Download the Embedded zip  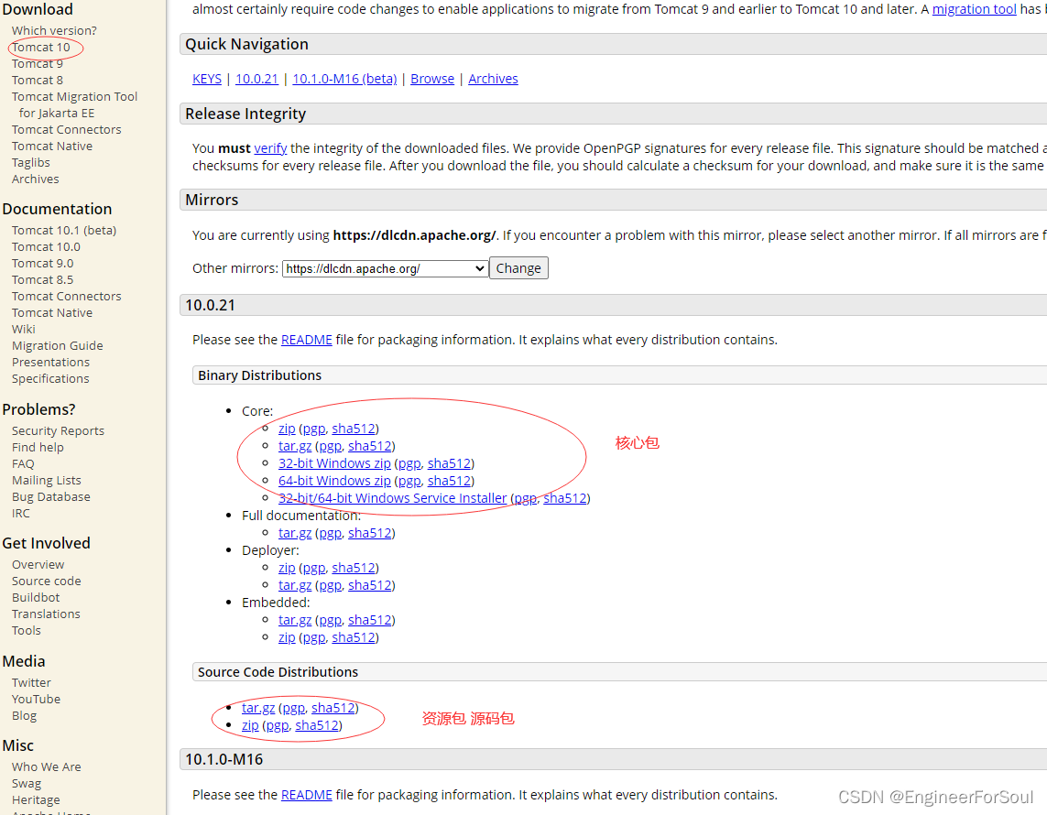coord(287,637)
